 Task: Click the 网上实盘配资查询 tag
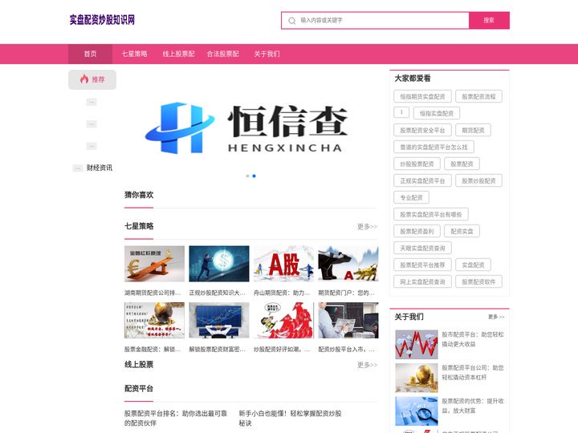tap(422, 282)
